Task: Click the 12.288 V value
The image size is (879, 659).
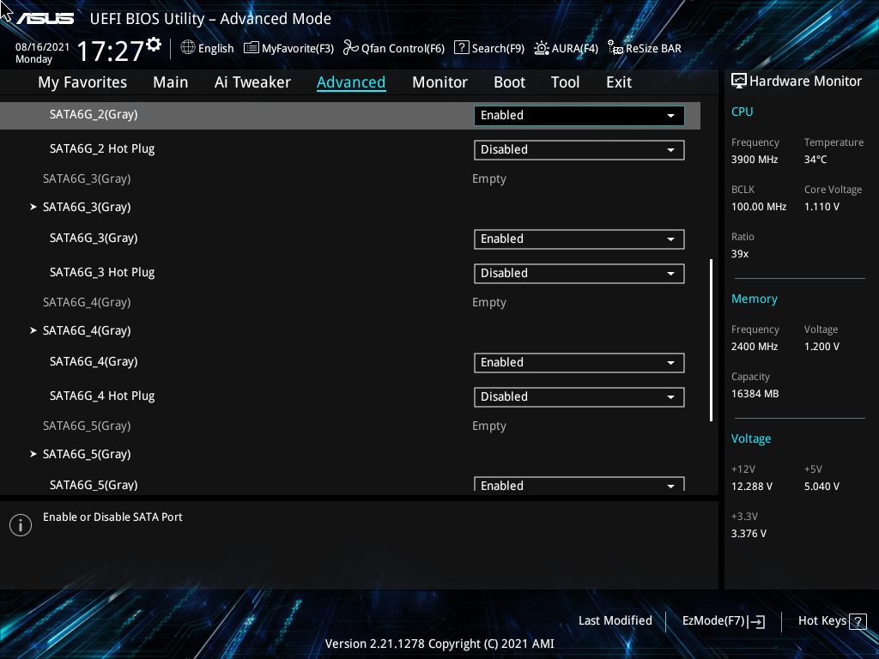Action: click(x=752, y=487)
